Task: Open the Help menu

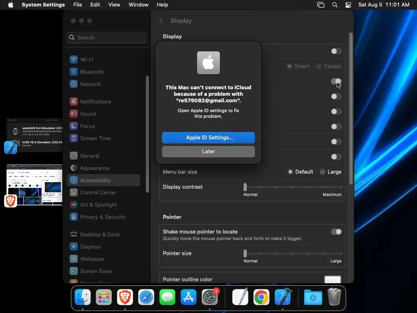Action: click(x=162, y=5)
